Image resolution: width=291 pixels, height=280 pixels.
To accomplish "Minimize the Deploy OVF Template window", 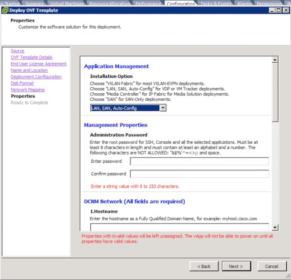I will (272, 10).
